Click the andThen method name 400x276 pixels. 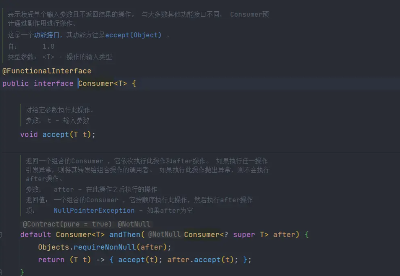point(125,234)
